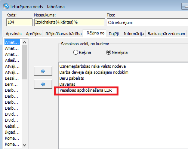This screenshot has height=149, width=188.
Task: Click the right arrow move button
Action: (43, 71)
